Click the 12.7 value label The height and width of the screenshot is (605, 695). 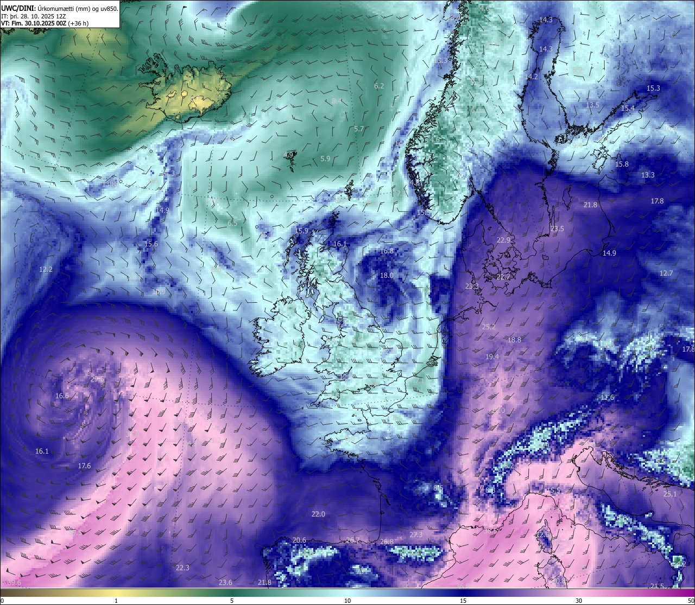[666, 273]
